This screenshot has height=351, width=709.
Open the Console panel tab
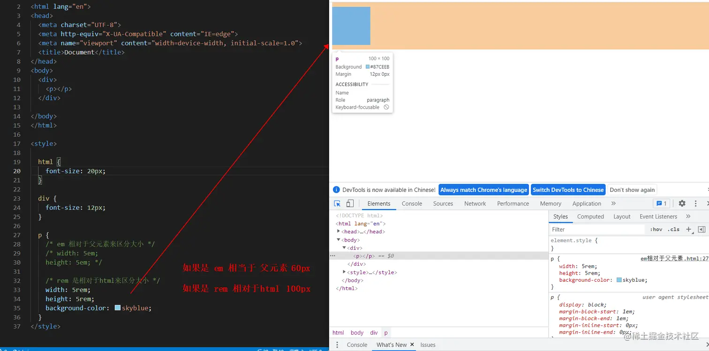coord(412,204)
